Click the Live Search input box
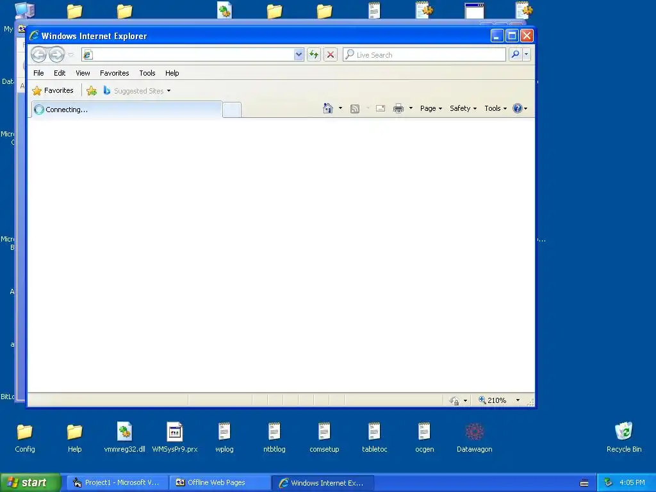 click(x=424, y=54)
